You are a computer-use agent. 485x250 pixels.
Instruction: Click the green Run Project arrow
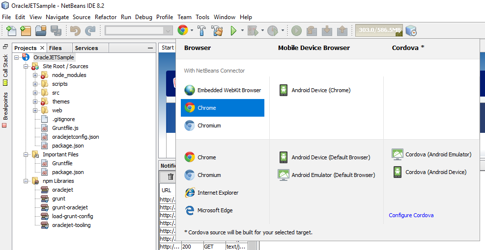(233, 30)
